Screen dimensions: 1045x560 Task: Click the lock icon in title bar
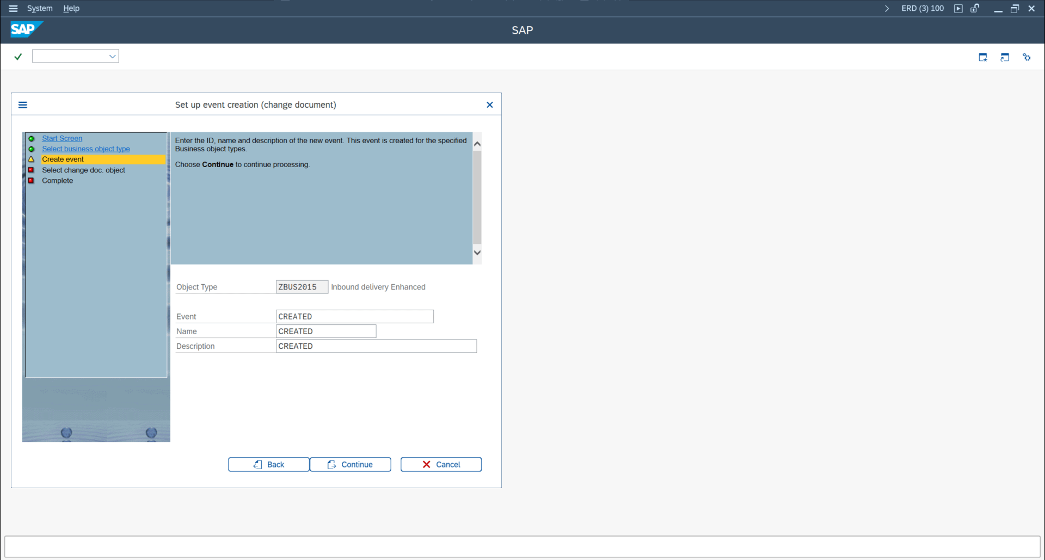coord(975,8)
